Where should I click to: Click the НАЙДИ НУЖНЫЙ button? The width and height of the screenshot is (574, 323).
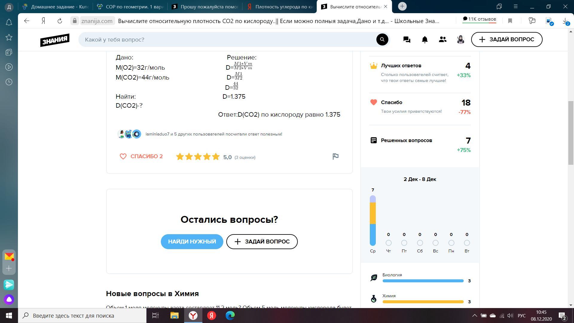tap(192, 242)
